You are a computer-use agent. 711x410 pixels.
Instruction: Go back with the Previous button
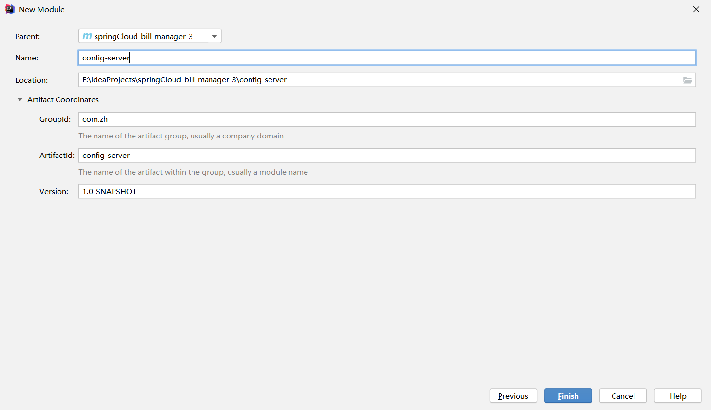(513, 396)
